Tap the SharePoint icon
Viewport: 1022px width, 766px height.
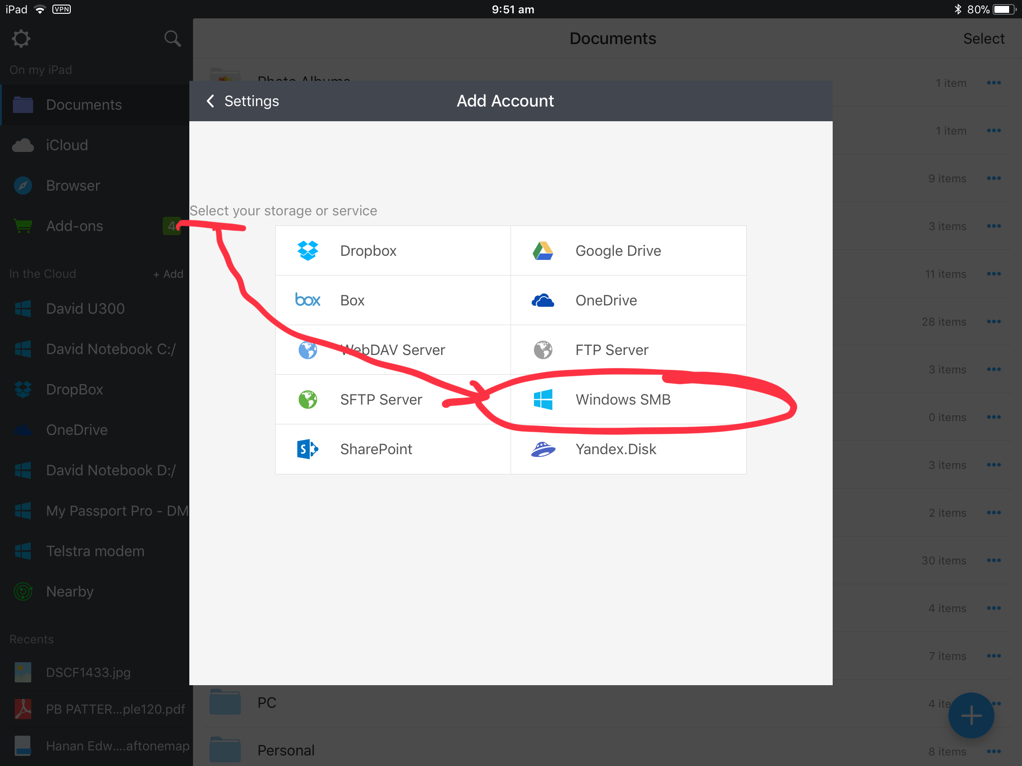tap(307, 449)
